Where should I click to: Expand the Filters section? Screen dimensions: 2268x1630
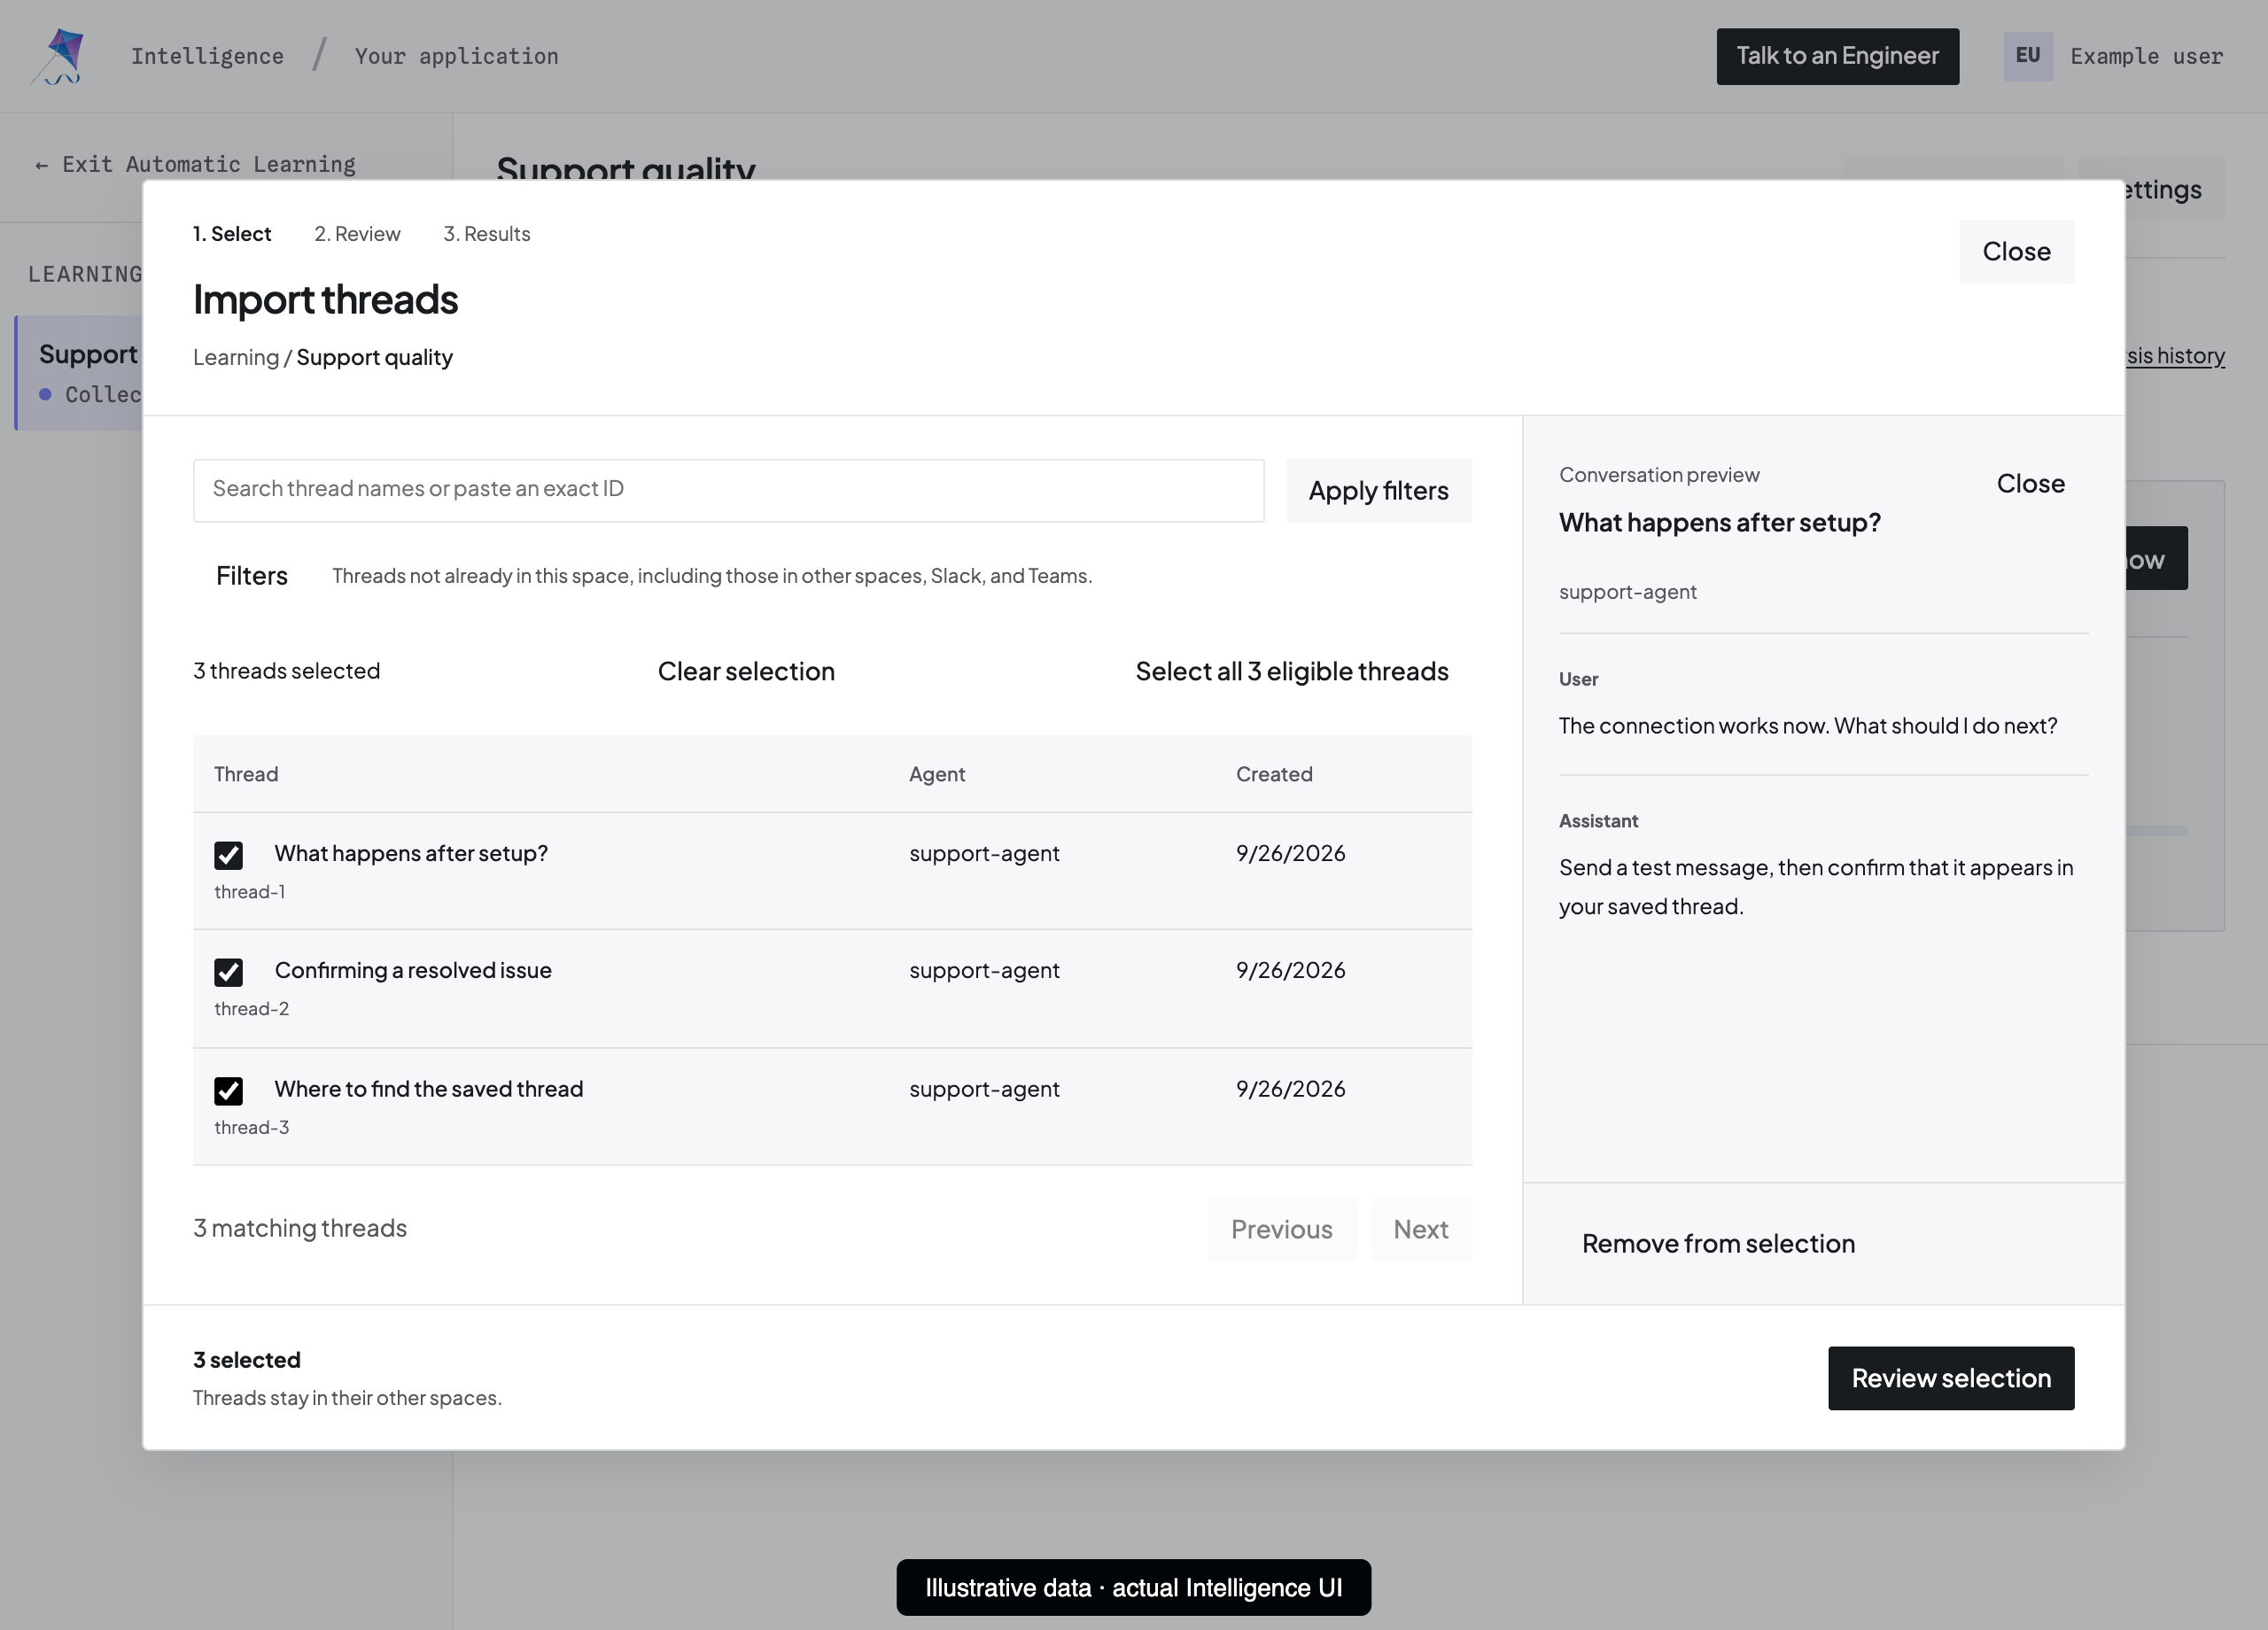[251, 576]
